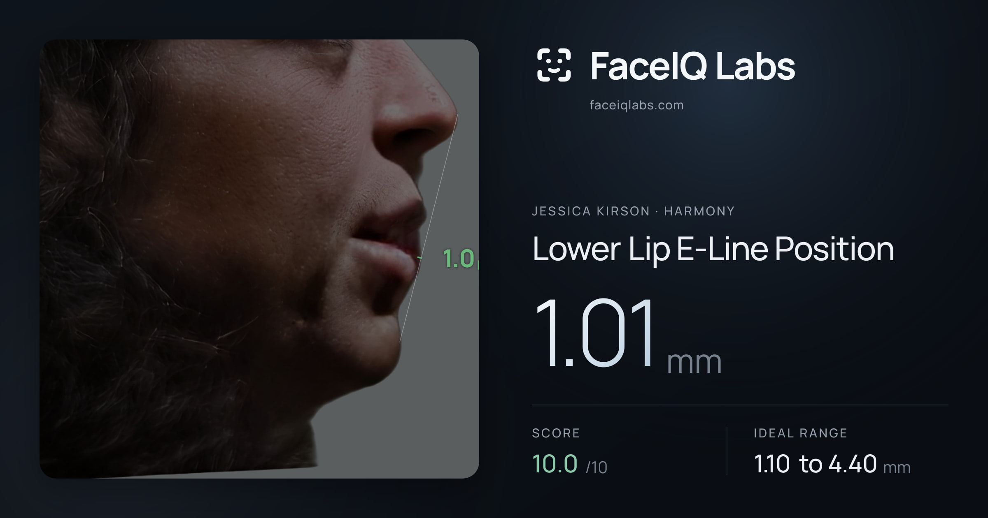
Task: Click the green tick marker at lower lip
Action: [x=419, y=258]
